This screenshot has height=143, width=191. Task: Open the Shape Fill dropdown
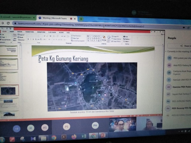pyautogui.click(x=116, y=36)
